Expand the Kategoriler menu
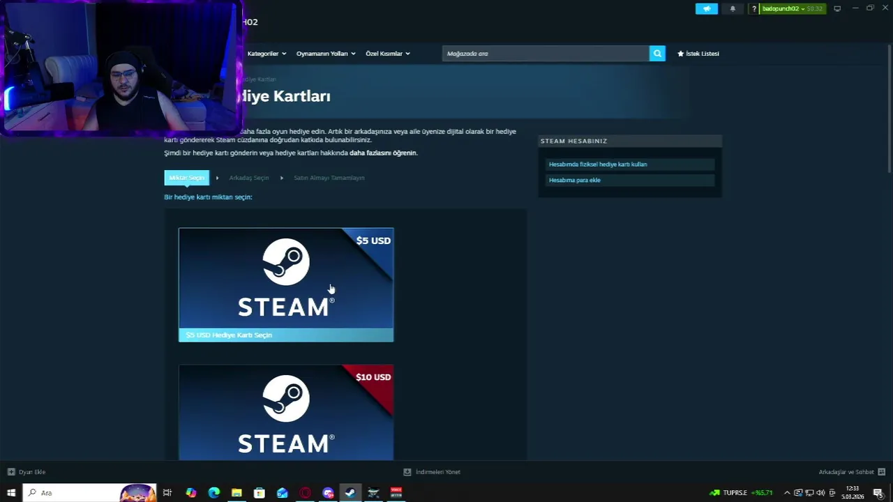Image resolution: width=893 pixels, height=502 pixels. pos(267,54)
